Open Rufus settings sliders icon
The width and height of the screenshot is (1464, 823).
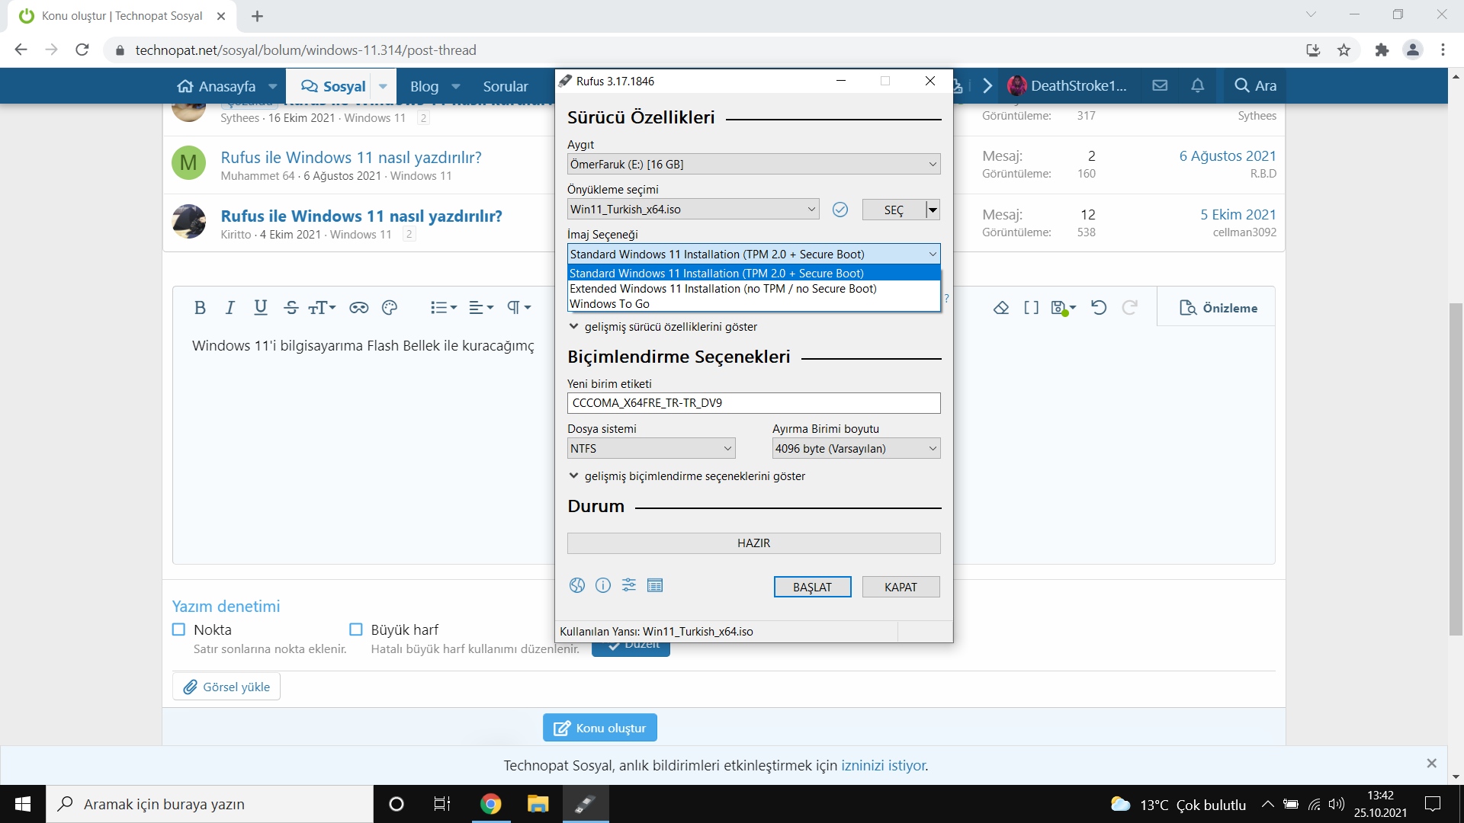coord(629,585)
